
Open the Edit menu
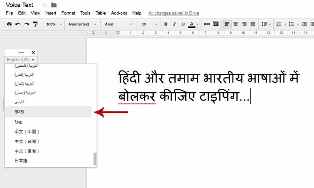[x=22, y=13]
